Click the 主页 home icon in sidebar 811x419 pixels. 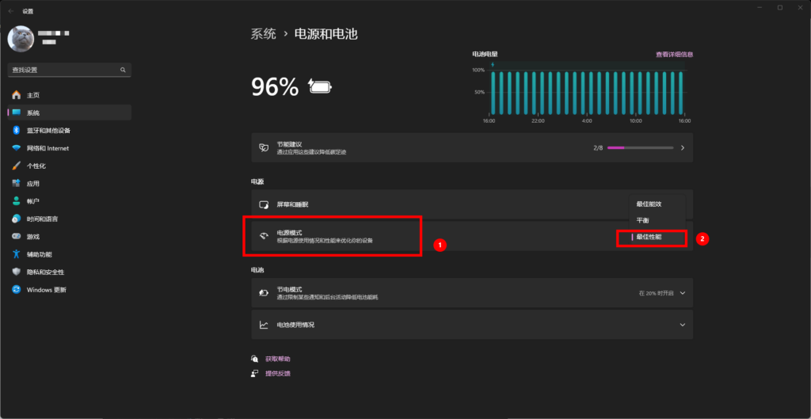[17, 95]
